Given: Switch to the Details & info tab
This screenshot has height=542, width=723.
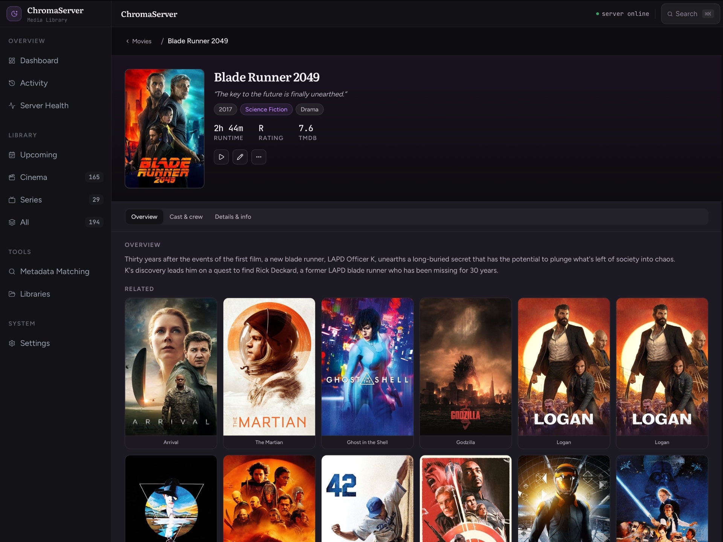Looking at the screenshot, I should (x=233, y=217).
